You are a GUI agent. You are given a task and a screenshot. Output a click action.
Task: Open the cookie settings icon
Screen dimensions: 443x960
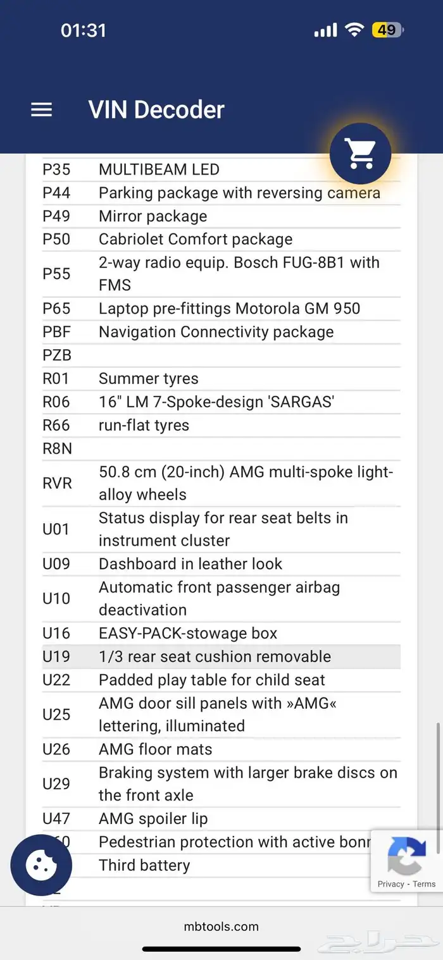(x=41, y=865)
